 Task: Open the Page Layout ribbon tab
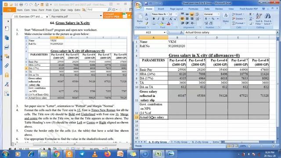pyautogui.click(x=177, y=9)
